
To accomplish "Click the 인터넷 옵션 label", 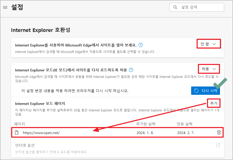I will 25,145.
